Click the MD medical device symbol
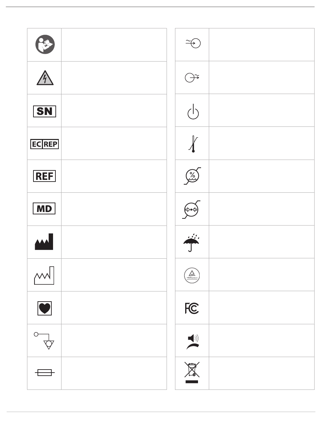This screenshot has height=424, width=321. [45, 209]
